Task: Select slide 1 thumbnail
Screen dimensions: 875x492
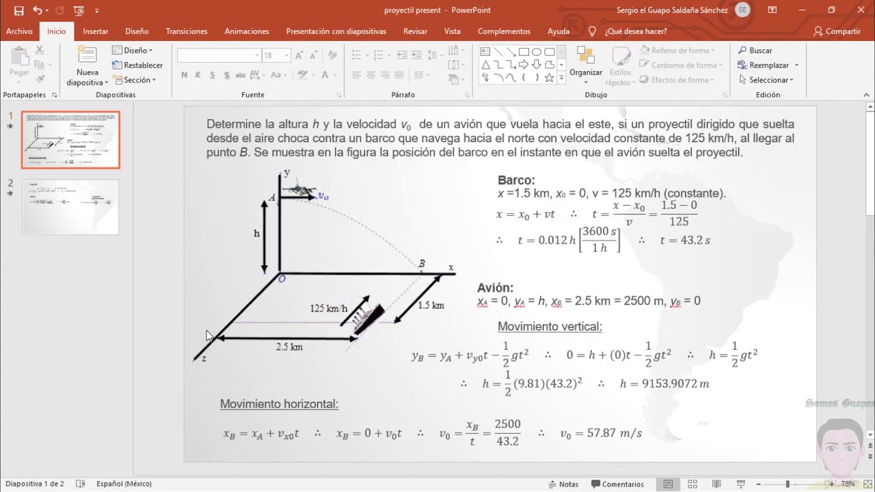Action: click(x=70, y=139)
